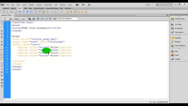Collapse the right panel group to icons
The height and width of the screenshot is (106, 188).
(187, 15)
